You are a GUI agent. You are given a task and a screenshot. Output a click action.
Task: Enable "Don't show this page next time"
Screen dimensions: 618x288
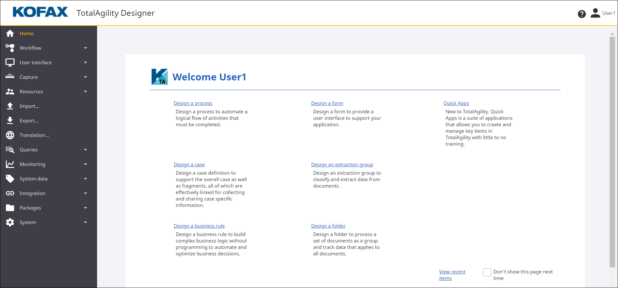487,272
